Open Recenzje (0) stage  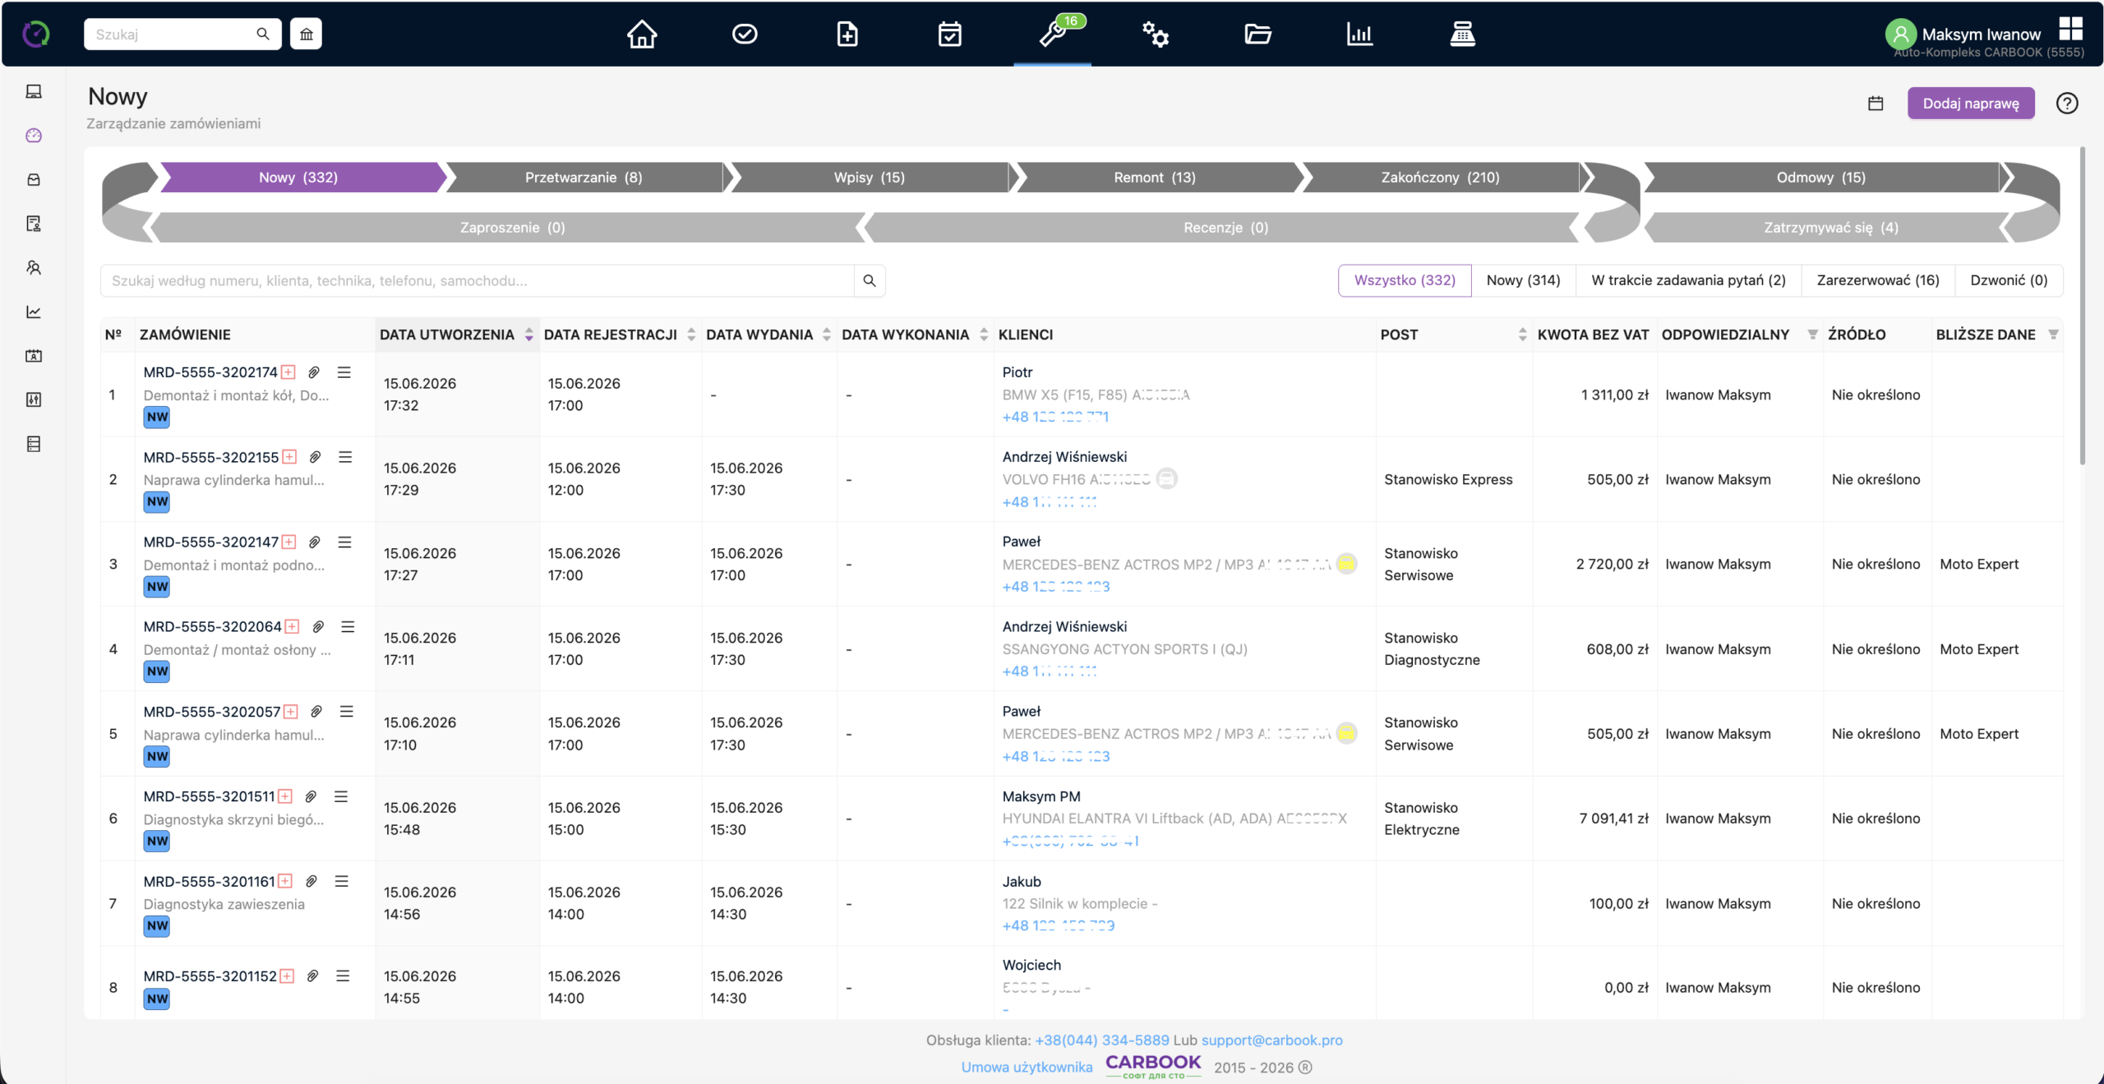tap(1225, 228)
